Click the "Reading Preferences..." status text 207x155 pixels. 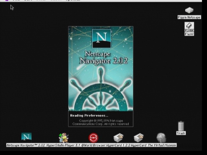pos(89,116)
